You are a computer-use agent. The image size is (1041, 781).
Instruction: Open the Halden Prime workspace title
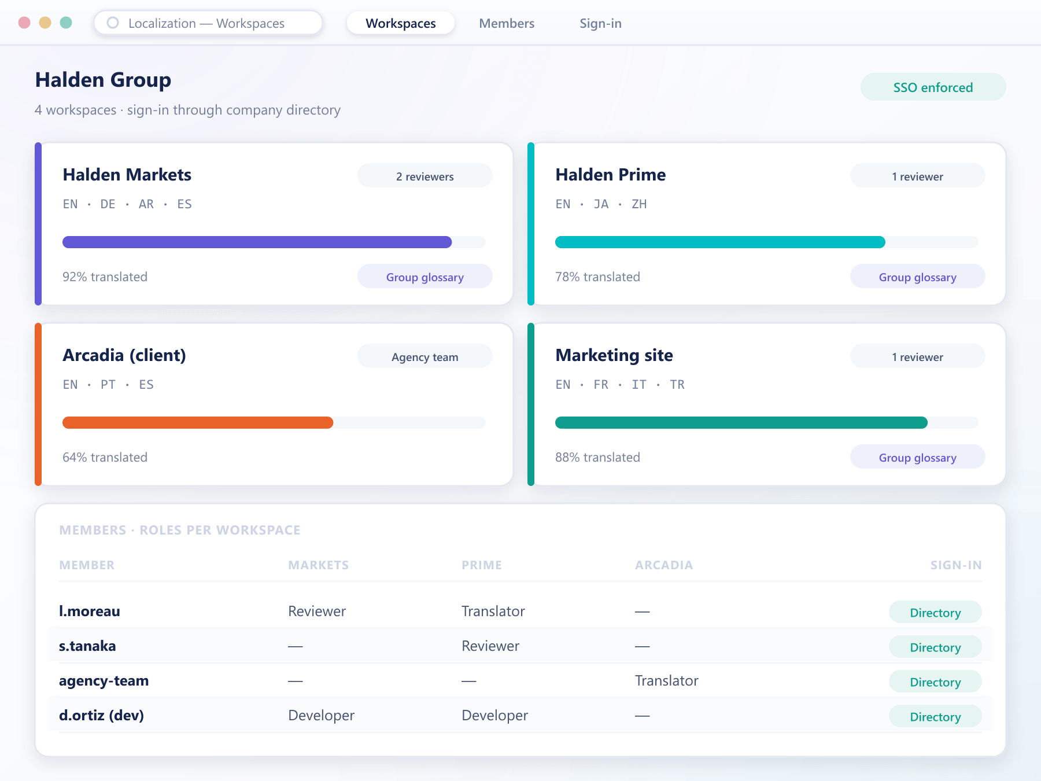point(611,175)
